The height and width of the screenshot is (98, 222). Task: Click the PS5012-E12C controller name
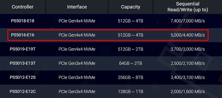(x=23, y=92)
